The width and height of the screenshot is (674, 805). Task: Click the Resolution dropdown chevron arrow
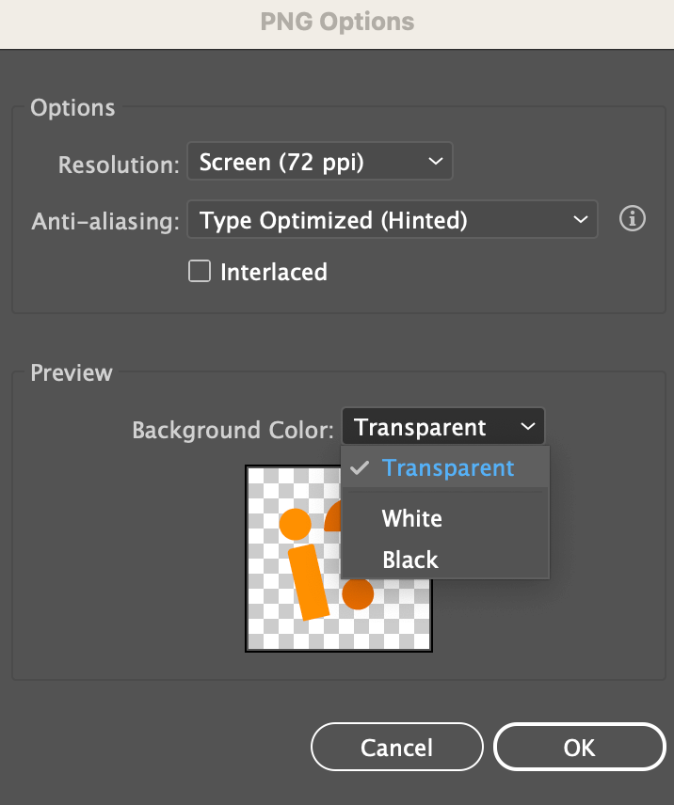pos(435,161)
